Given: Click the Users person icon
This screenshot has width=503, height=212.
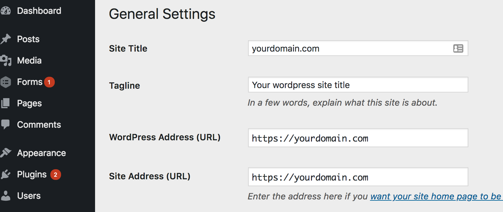Looking at the screenshot, I should pos(5,196).
